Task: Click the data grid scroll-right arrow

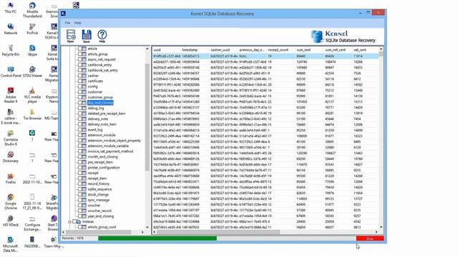Action: (376, 232)
